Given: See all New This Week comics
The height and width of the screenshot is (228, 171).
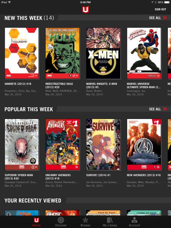Looking at the screenshot, I should pos(155,18).
